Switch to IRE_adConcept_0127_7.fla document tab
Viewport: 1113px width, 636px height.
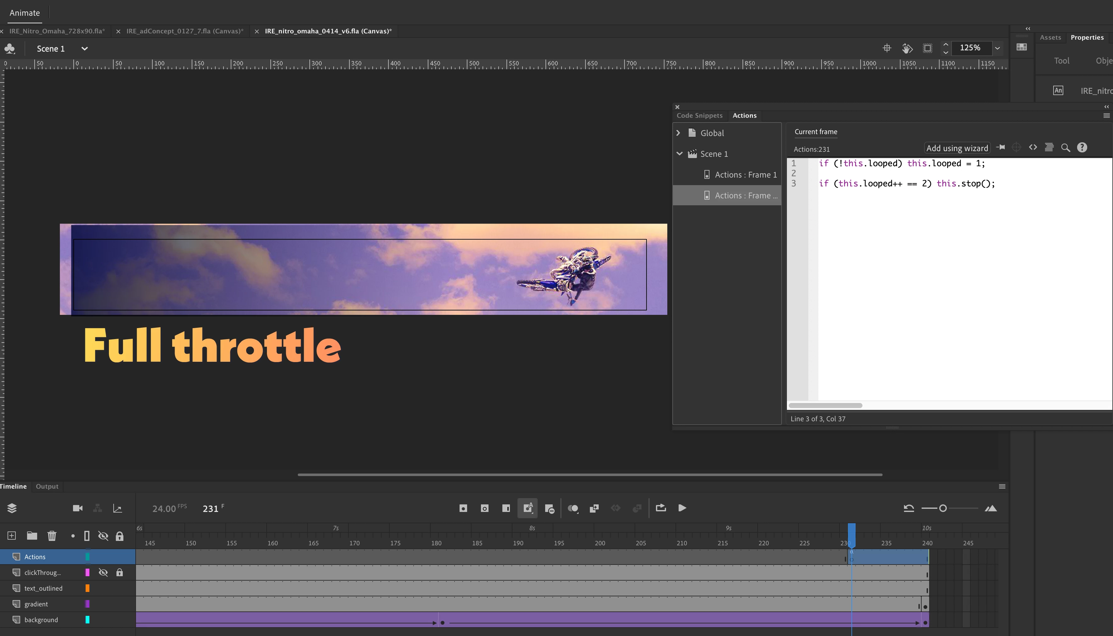pos(185,31)
